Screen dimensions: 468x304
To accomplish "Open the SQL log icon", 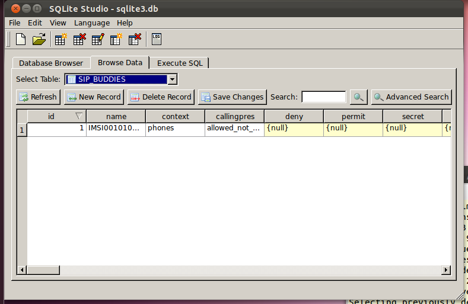I will point(157,40).
